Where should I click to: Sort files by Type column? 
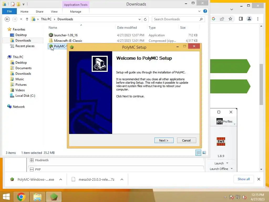tap(152, 27)
